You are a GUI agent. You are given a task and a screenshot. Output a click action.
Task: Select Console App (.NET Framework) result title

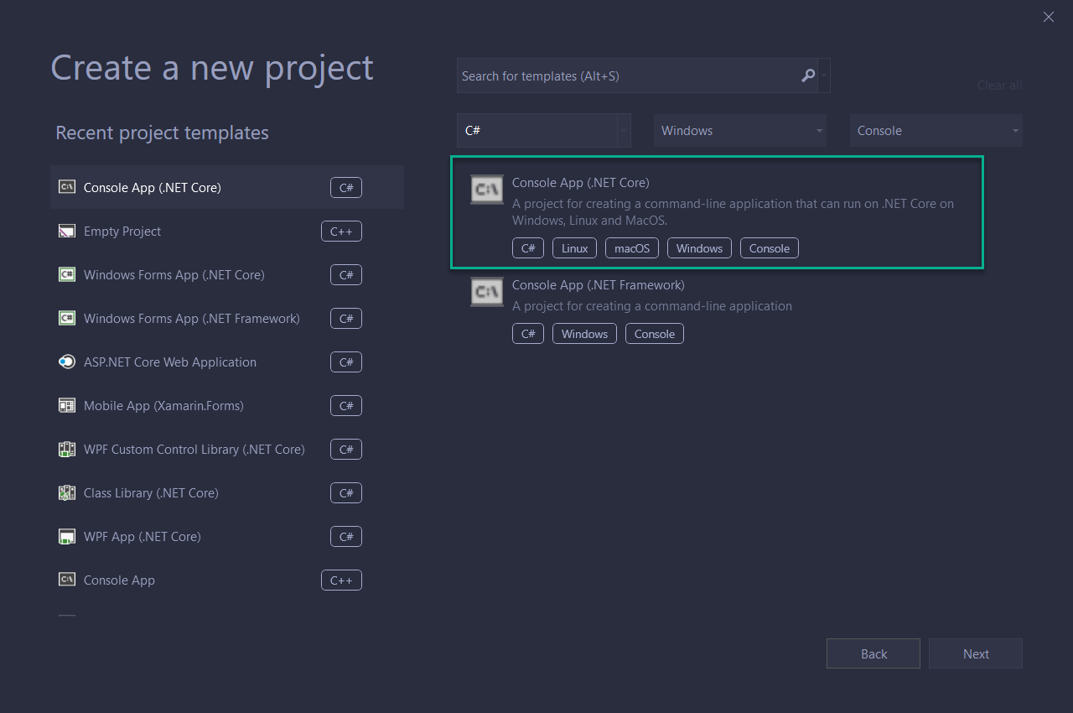599,284
